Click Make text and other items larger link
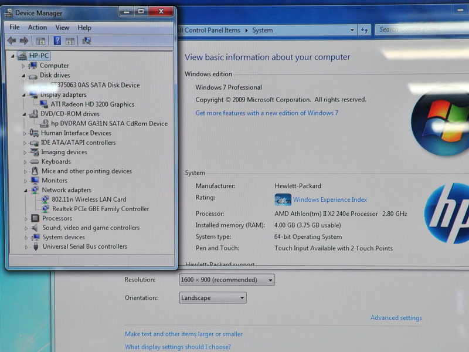 [183, 334]
